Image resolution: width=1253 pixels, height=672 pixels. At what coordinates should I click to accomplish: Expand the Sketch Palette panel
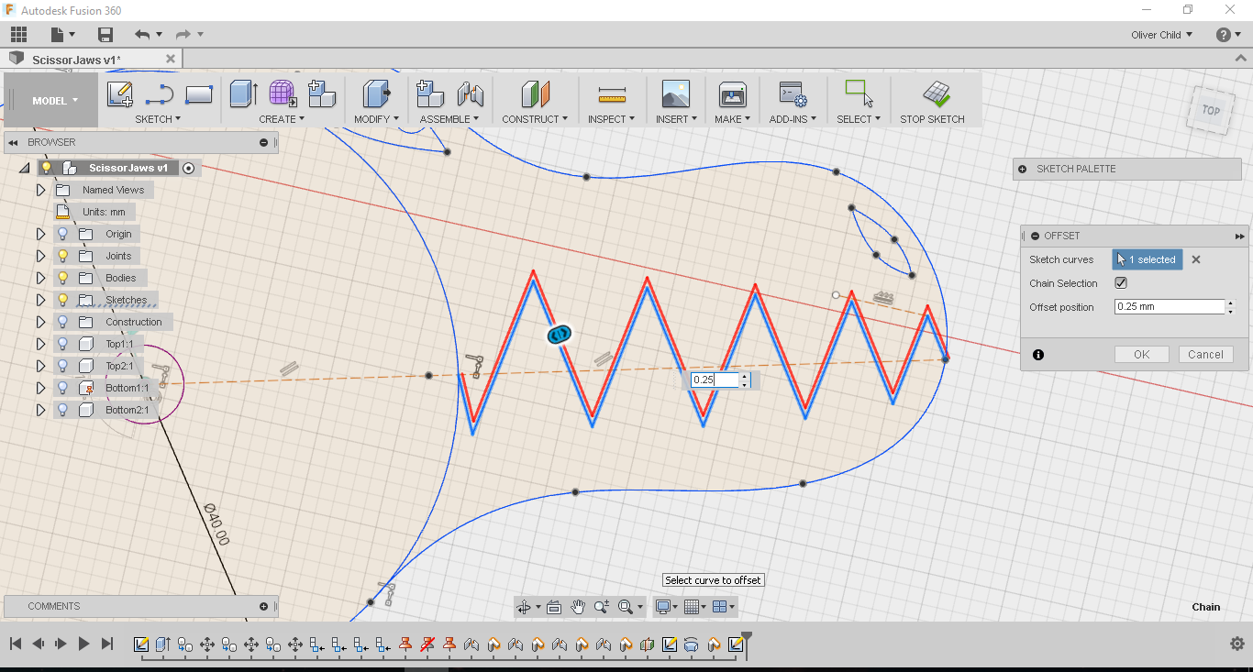1023,169
